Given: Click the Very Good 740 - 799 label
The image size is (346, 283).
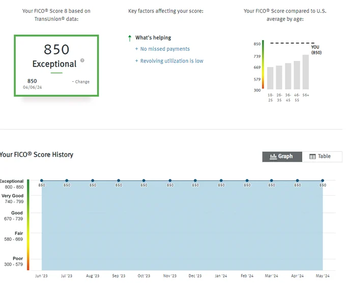Looking at the screenshot, I should pos(13,199).
